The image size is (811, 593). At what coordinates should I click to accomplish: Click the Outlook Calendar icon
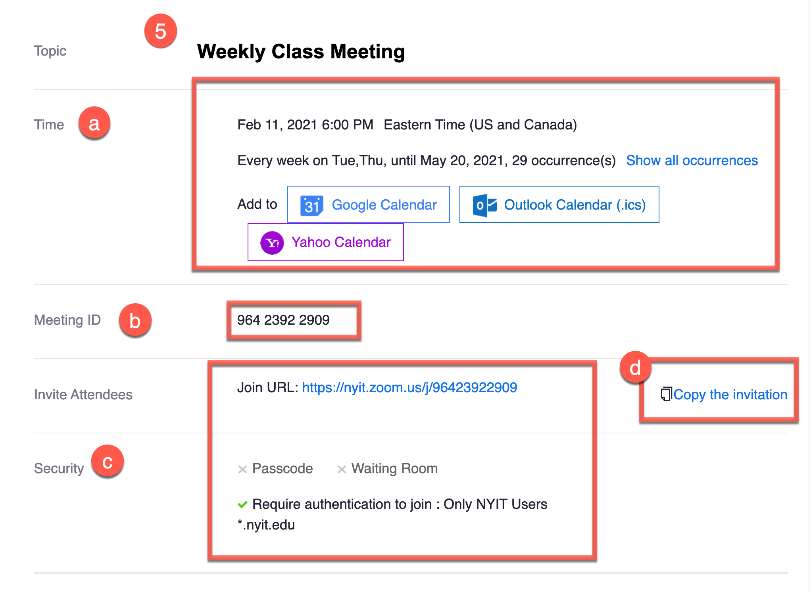pos(484,205)
